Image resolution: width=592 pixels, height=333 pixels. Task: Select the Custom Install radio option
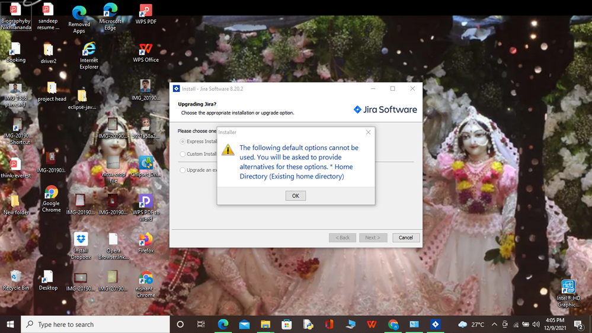click(x=183, y=154)
